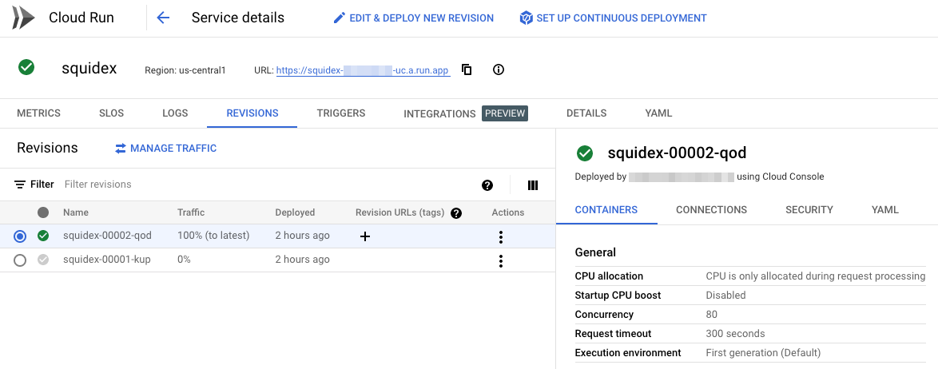Select the Revisions tab
Screen dimensions: 938x369
coord(252,113)
